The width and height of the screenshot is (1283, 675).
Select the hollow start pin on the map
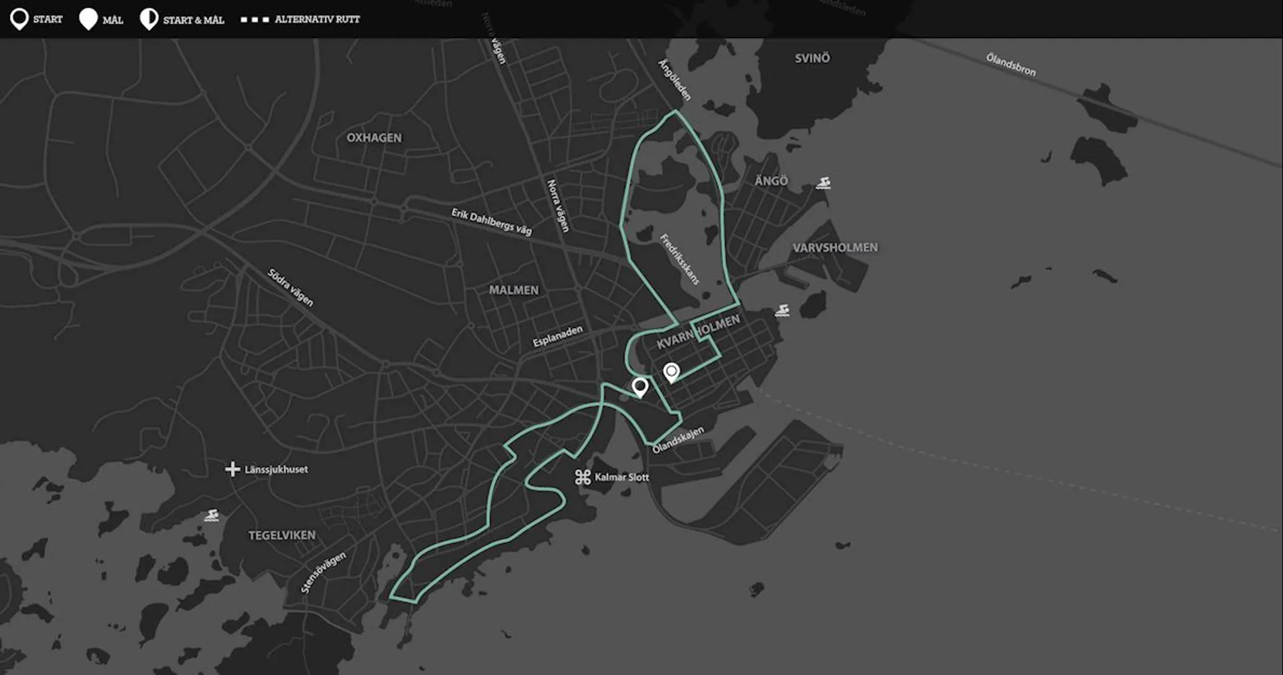pyautogui.click(x=640, y=388)
